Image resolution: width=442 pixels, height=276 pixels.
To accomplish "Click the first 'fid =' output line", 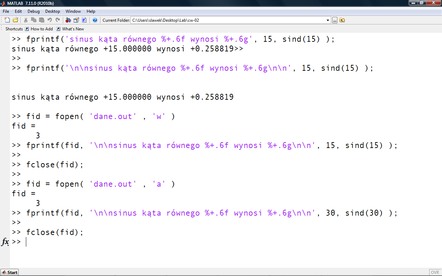I will (x=23, y=126).
